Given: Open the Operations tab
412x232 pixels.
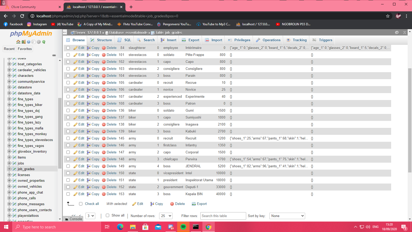Looking at the screenshot, I should [268, 40].
